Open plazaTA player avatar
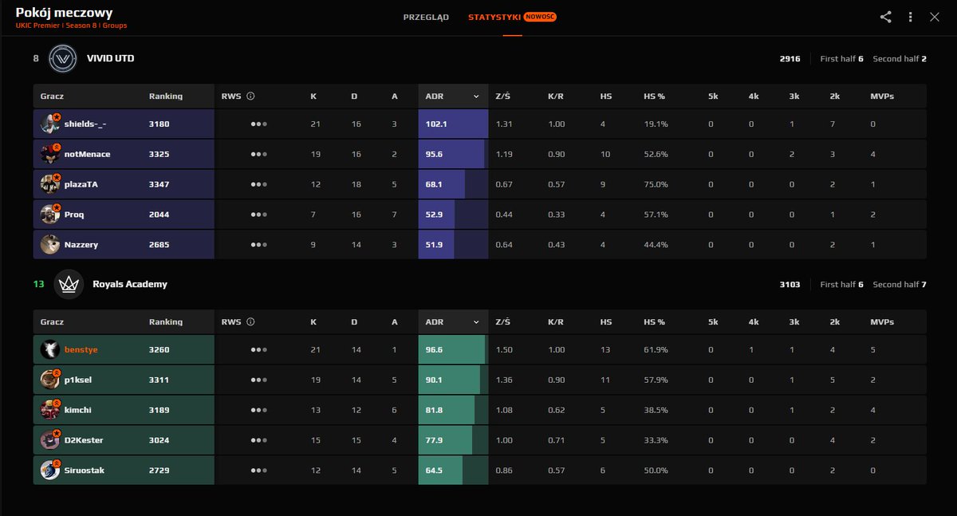This screenshot has height=516, width=957. tap(50, 184)
